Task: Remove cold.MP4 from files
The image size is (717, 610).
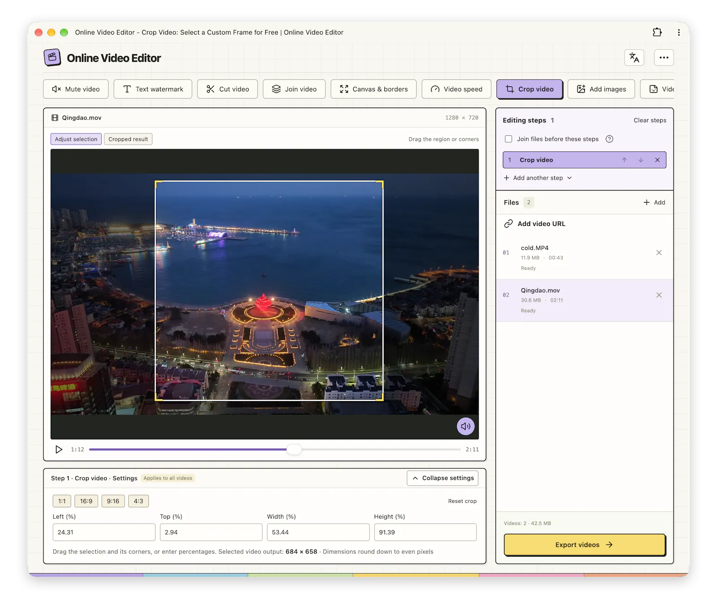Action: pos(659,253)
